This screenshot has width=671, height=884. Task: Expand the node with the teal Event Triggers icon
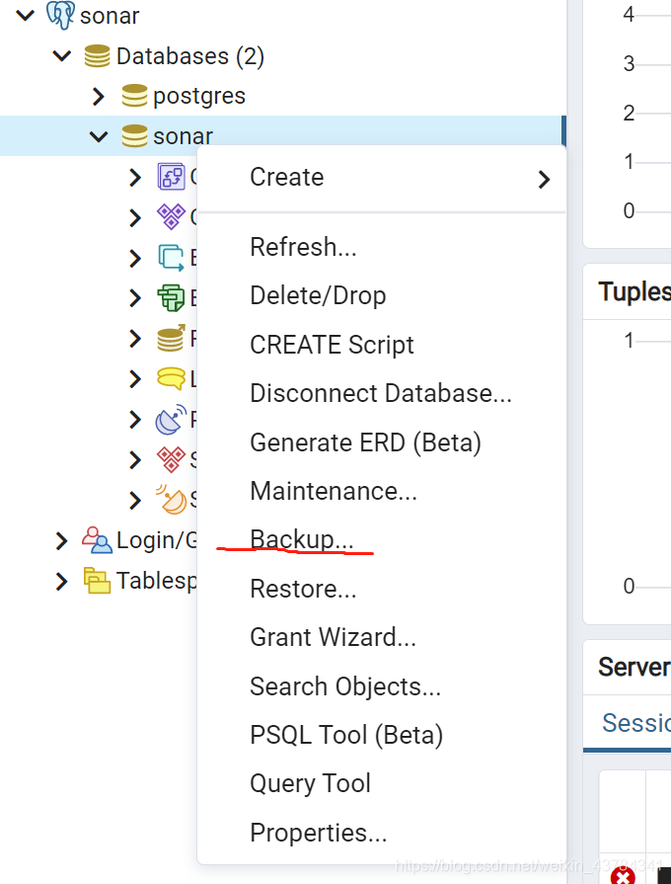coord(135,258)
